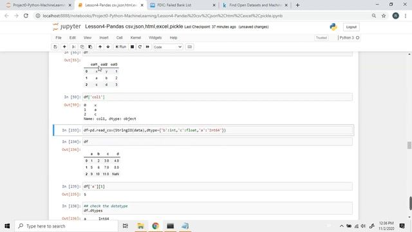Go back in browser history

7,15
